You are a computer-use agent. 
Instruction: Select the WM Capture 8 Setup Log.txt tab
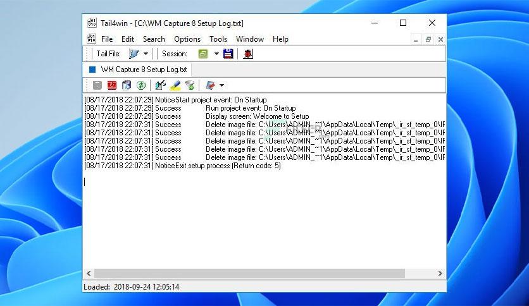[x=138, y=70]
